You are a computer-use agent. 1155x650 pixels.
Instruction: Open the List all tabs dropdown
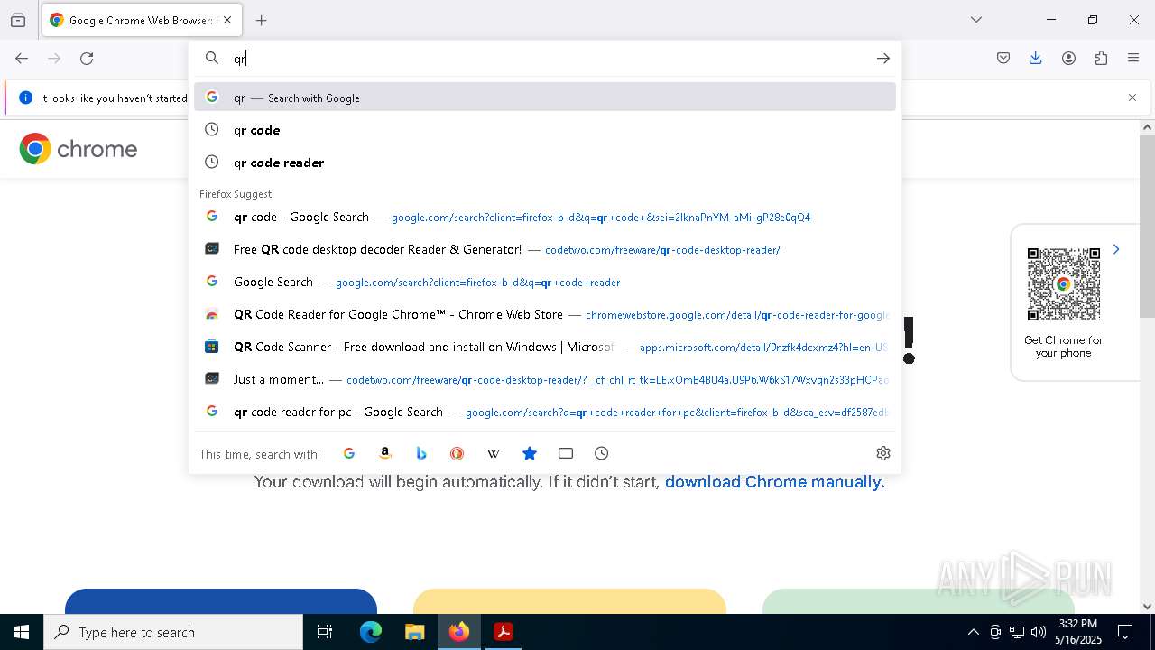(x=975, y=20)
